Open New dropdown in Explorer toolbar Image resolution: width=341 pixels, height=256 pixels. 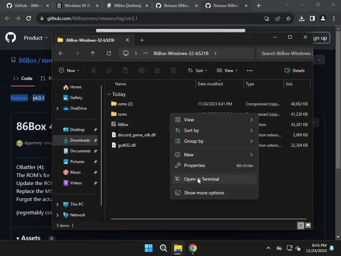point(69,70)
